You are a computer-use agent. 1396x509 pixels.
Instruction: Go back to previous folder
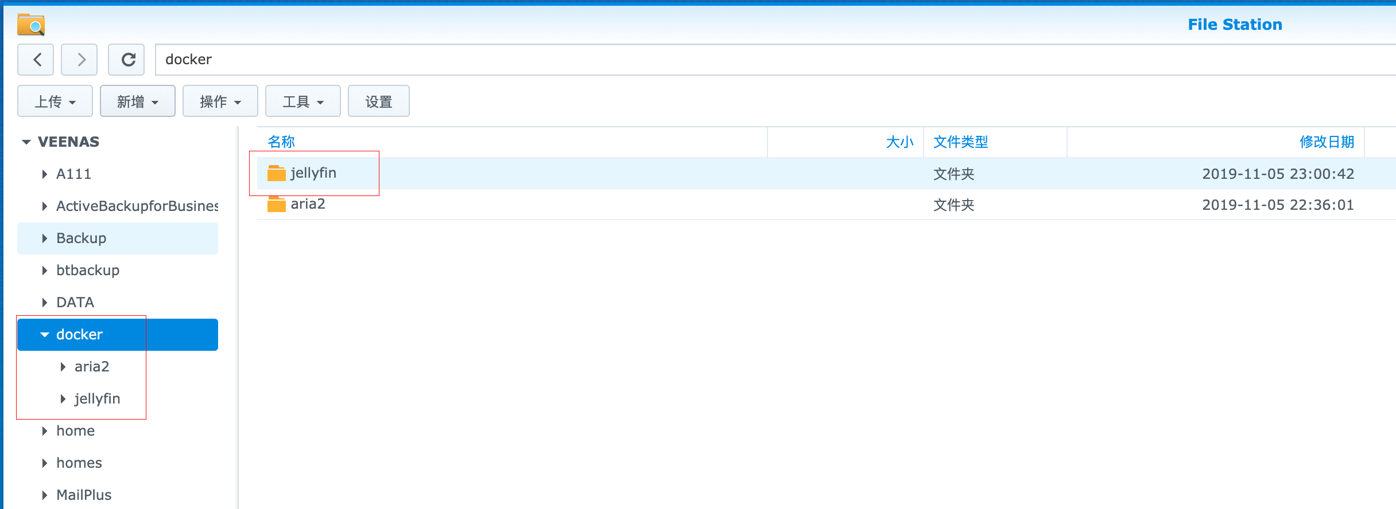tap(36, 60)
